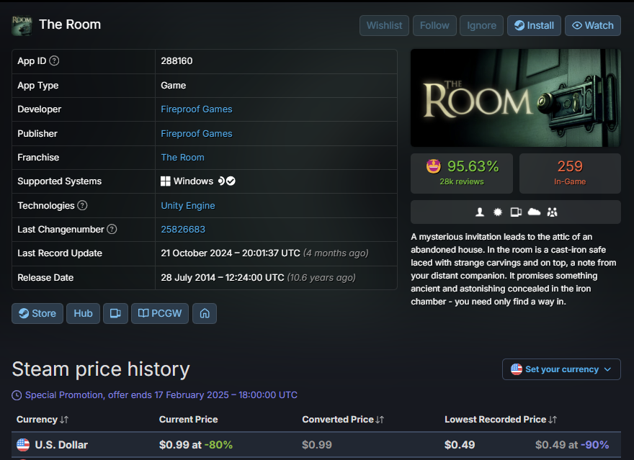
Task: Click the App Type value Game
Action: click(174, 85)
